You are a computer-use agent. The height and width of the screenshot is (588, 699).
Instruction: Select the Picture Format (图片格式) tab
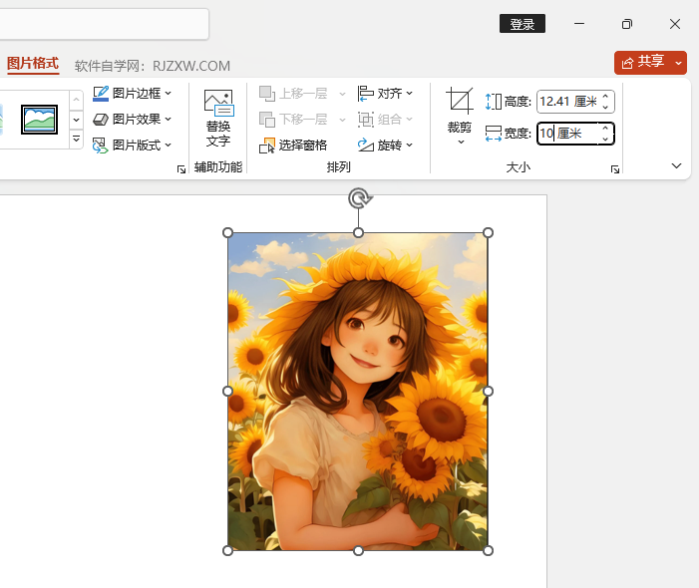pos(33,63)
